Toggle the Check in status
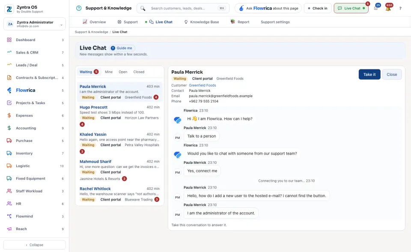Viewport: 411px width, 252px height. point(317,9)
